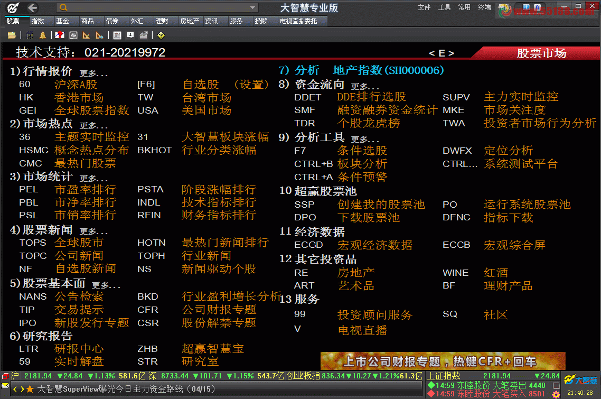Click the 大智慧SuperView news ticker headline

click(126, 389)
